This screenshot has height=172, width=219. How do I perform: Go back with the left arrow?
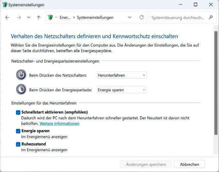coord(7,17)
